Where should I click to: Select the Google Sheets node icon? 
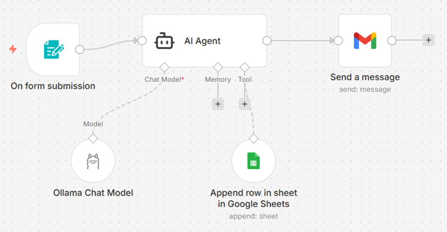[253, 162]
